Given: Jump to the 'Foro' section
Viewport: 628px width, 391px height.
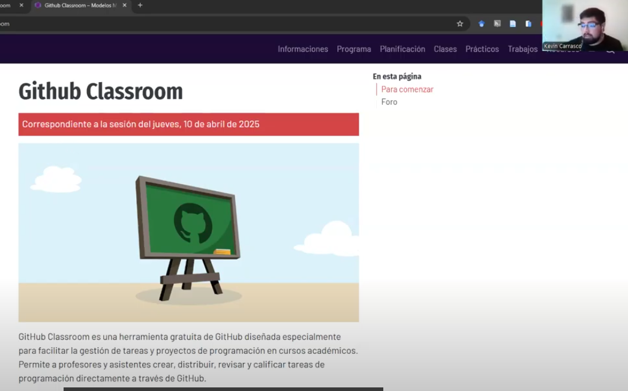Looking at the screenshot, I should pos(389,102).
